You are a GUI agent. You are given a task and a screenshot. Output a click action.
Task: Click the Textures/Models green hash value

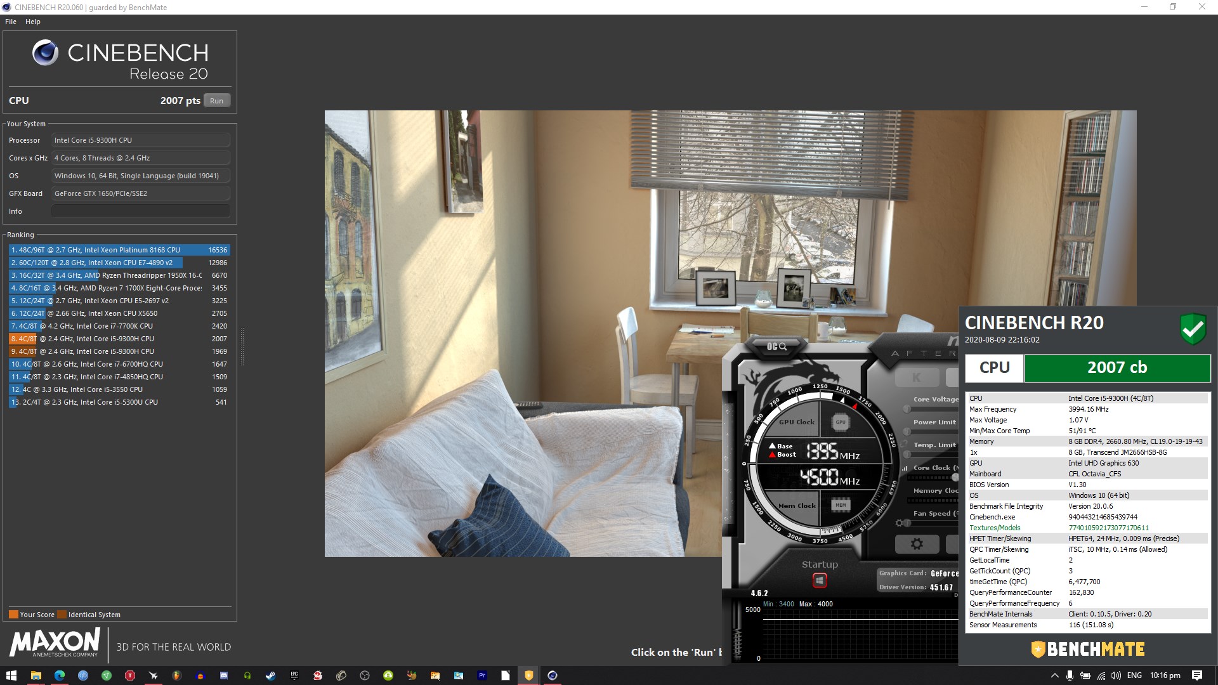point(1108,528)
